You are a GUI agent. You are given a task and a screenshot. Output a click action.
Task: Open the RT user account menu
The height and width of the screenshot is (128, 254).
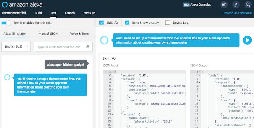coord(224,5)
